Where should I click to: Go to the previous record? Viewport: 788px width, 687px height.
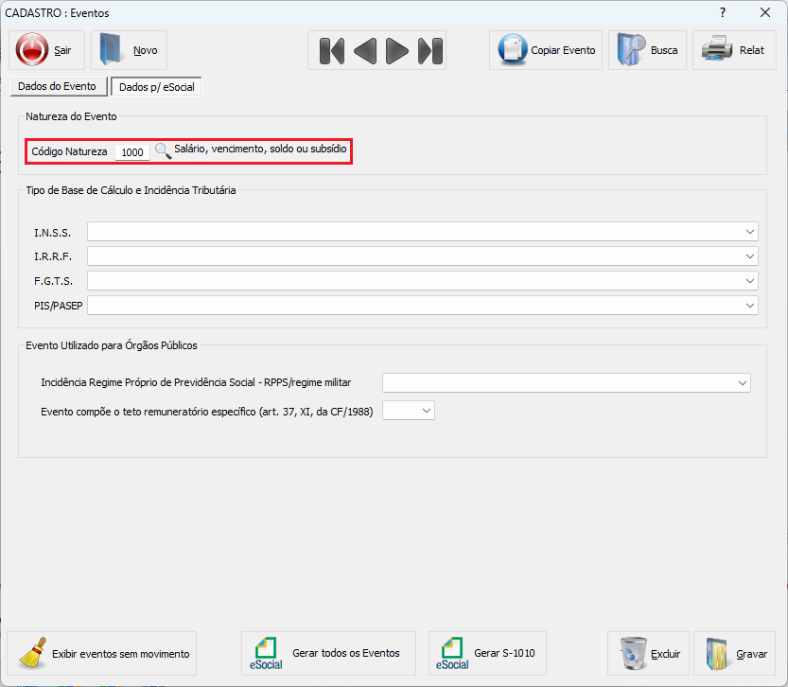pos(364,50)
